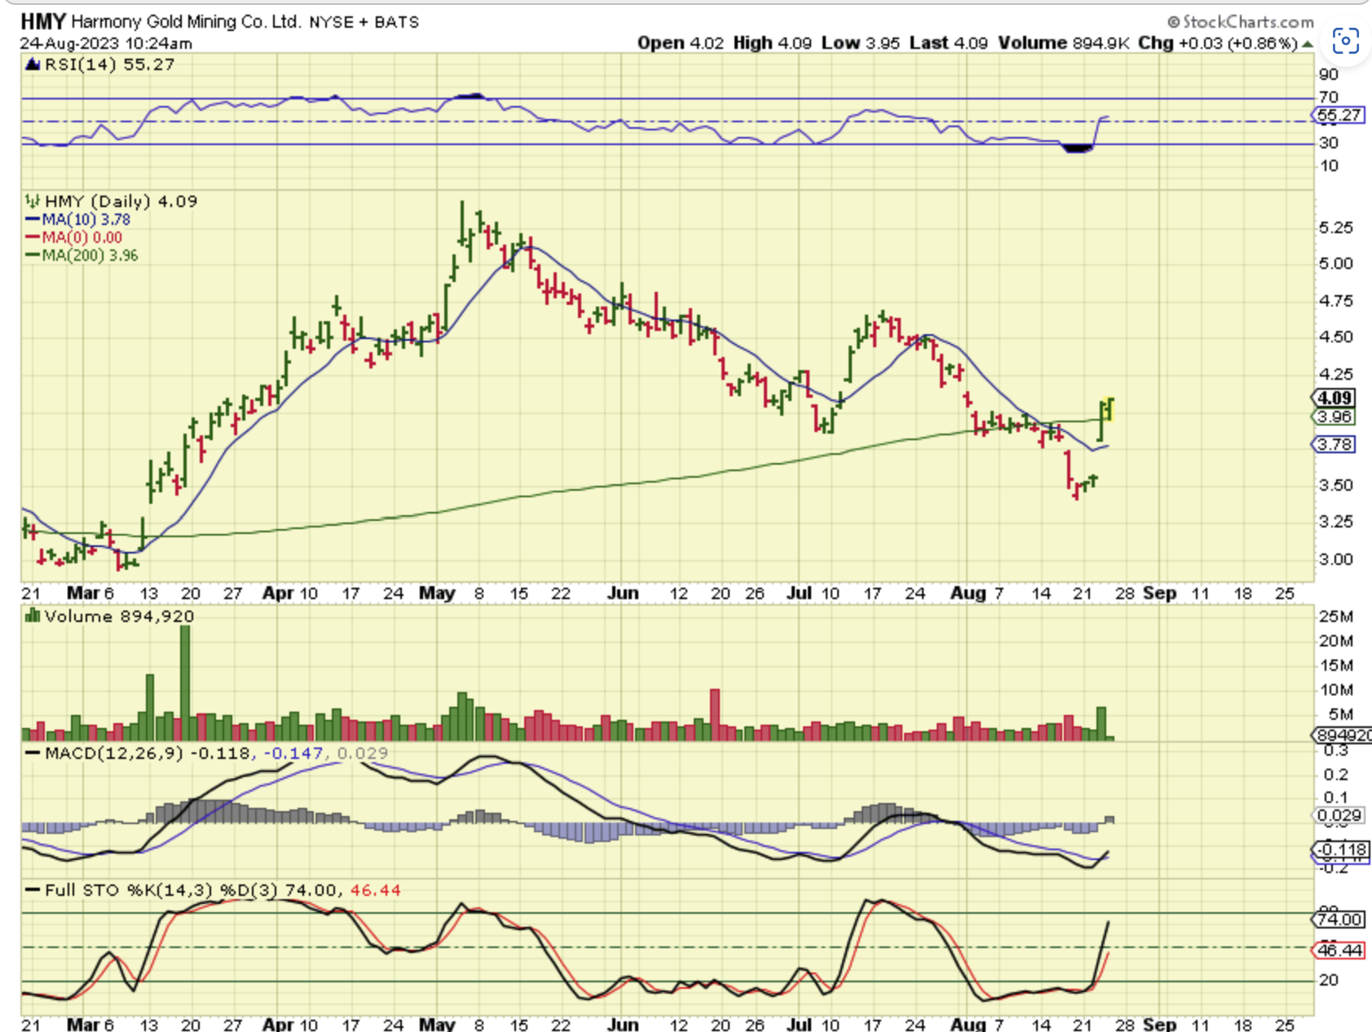Viewport: 1372px width, 1032px height.
Task: Click the 46.44 stochastic %D value tag
Action: pyautogui.click(x=1339, y=950)
